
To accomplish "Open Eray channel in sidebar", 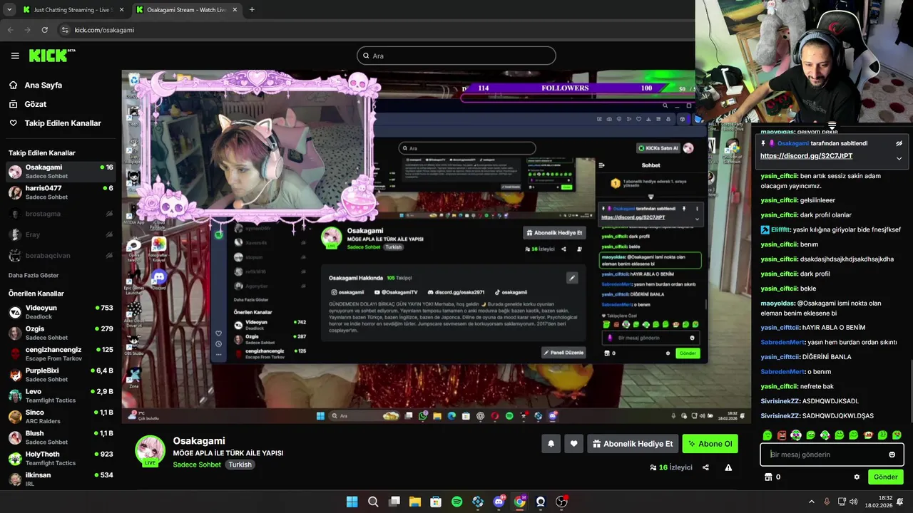I will coord(61,234).
